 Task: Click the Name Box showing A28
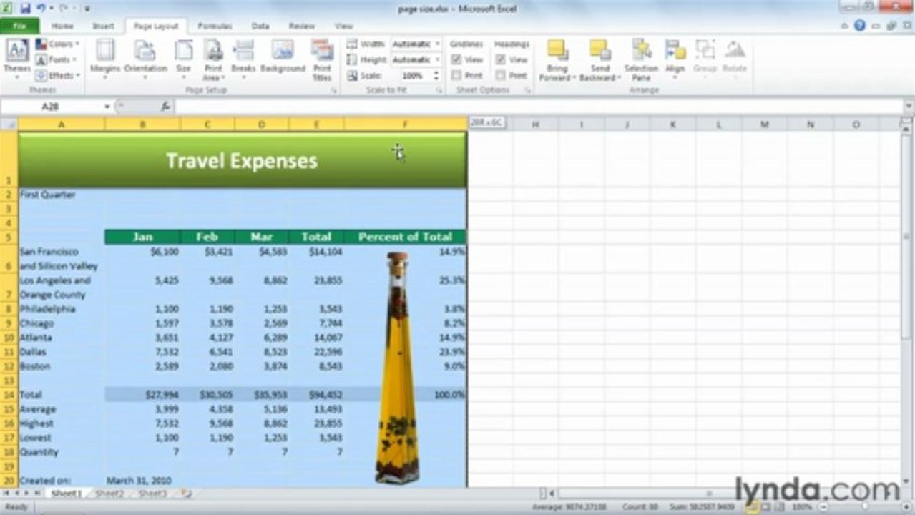click(56, 107)
